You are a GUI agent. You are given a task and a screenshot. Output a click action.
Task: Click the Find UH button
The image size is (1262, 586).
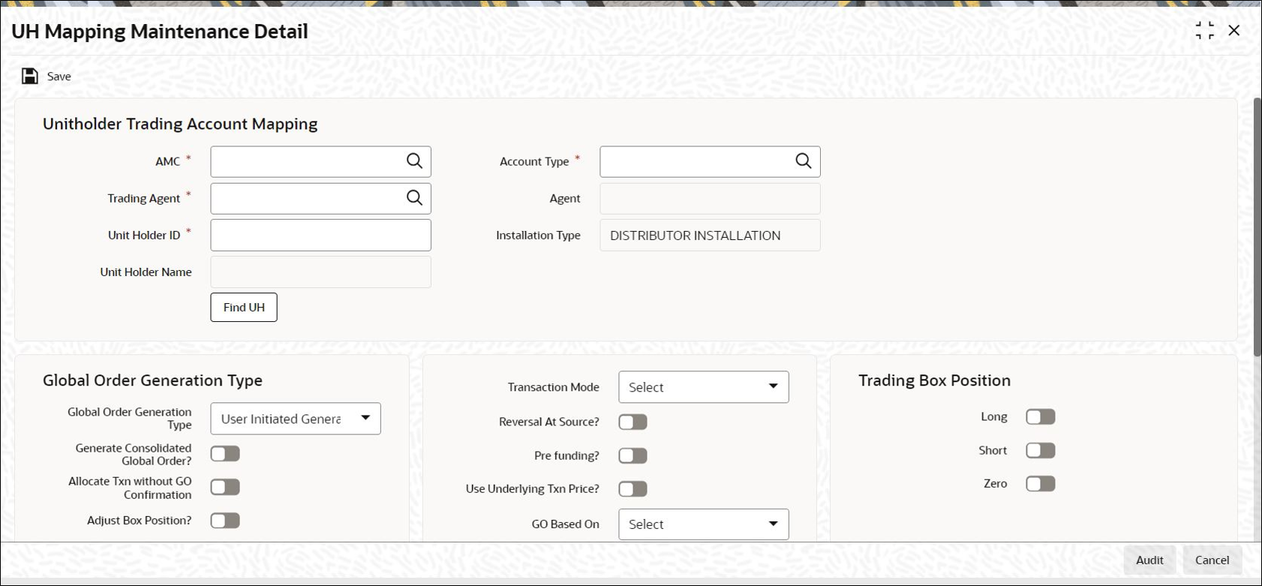coord(244,307)
